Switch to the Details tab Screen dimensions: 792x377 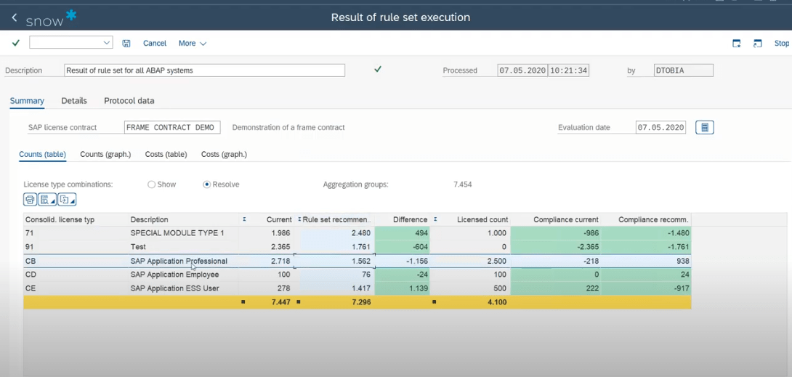tap(74, 101)
